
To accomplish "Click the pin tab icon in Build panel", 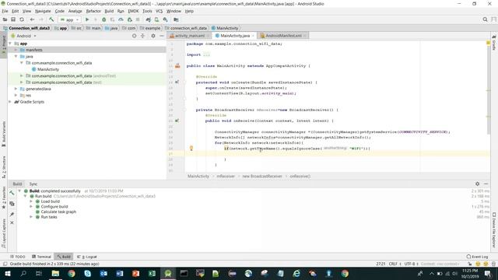I will click(x=12, y=215).
